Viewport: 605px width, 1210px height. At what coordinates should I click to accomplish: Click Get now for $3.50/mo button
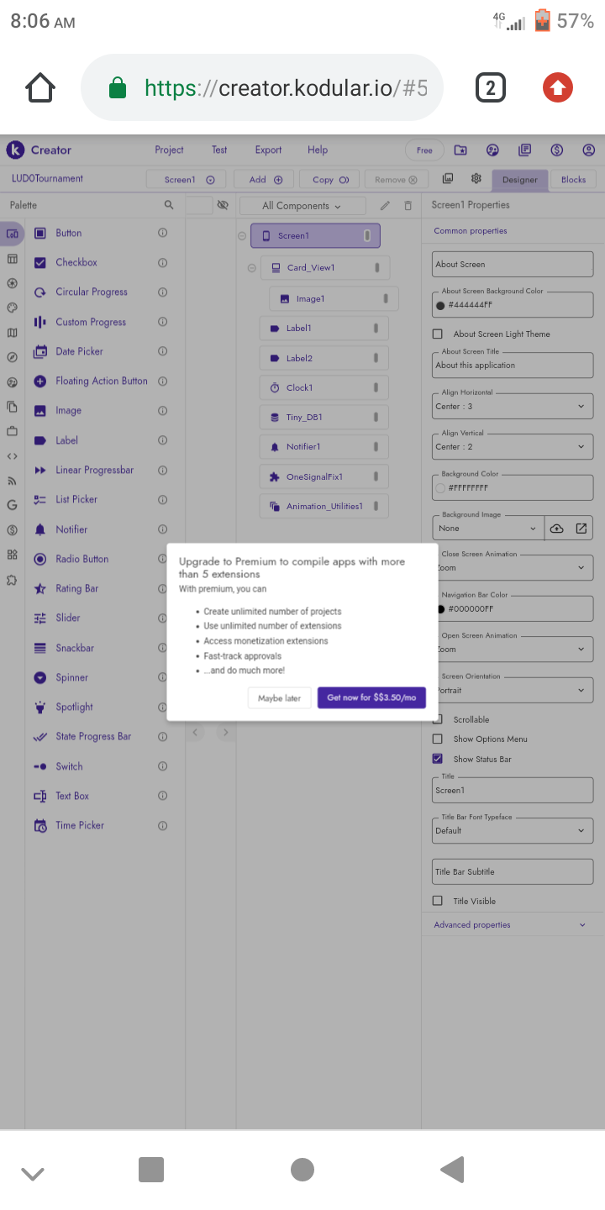click(371, 697)
